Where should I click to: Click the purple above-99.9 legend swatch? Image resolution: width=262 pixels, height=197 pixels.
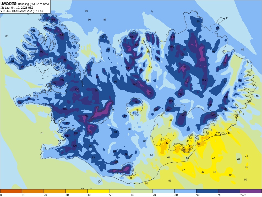[x=251, y=191]
